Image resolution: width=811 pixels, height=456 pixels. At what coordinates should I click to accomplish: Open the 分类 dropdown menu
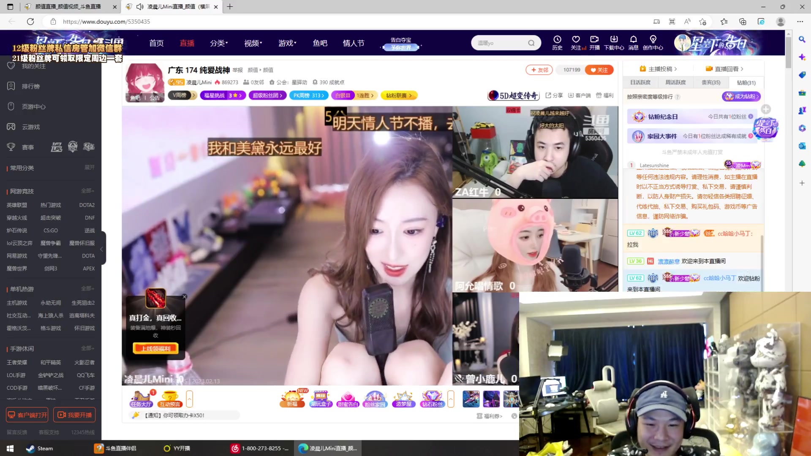pos(218,43)
